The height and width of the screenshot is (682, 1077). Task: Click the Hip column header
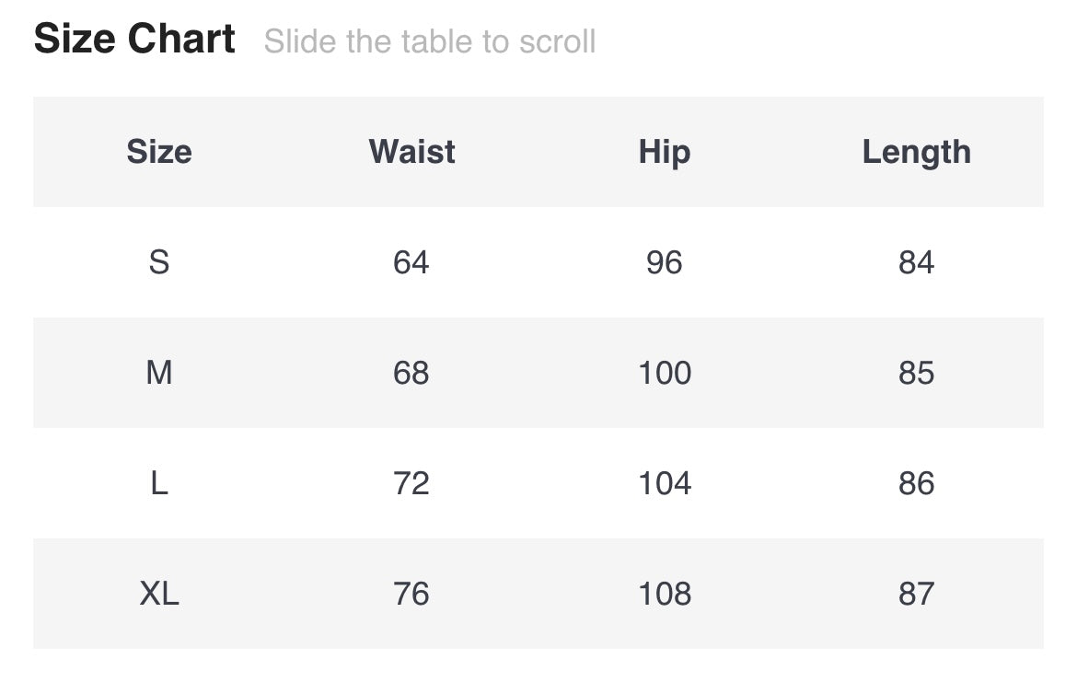click(x=664, y=152)
